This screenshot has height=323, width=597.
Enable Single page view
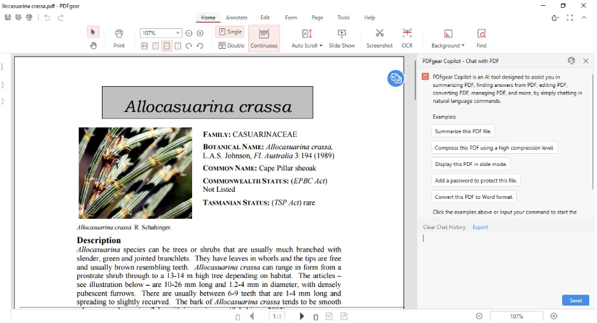point(230,32)
